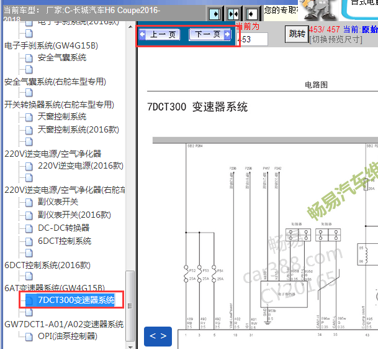Open OPI(油泵控制器) tree entry
Image resolution: width=378 pixels, height=349 pixels.
pos(68,336)
